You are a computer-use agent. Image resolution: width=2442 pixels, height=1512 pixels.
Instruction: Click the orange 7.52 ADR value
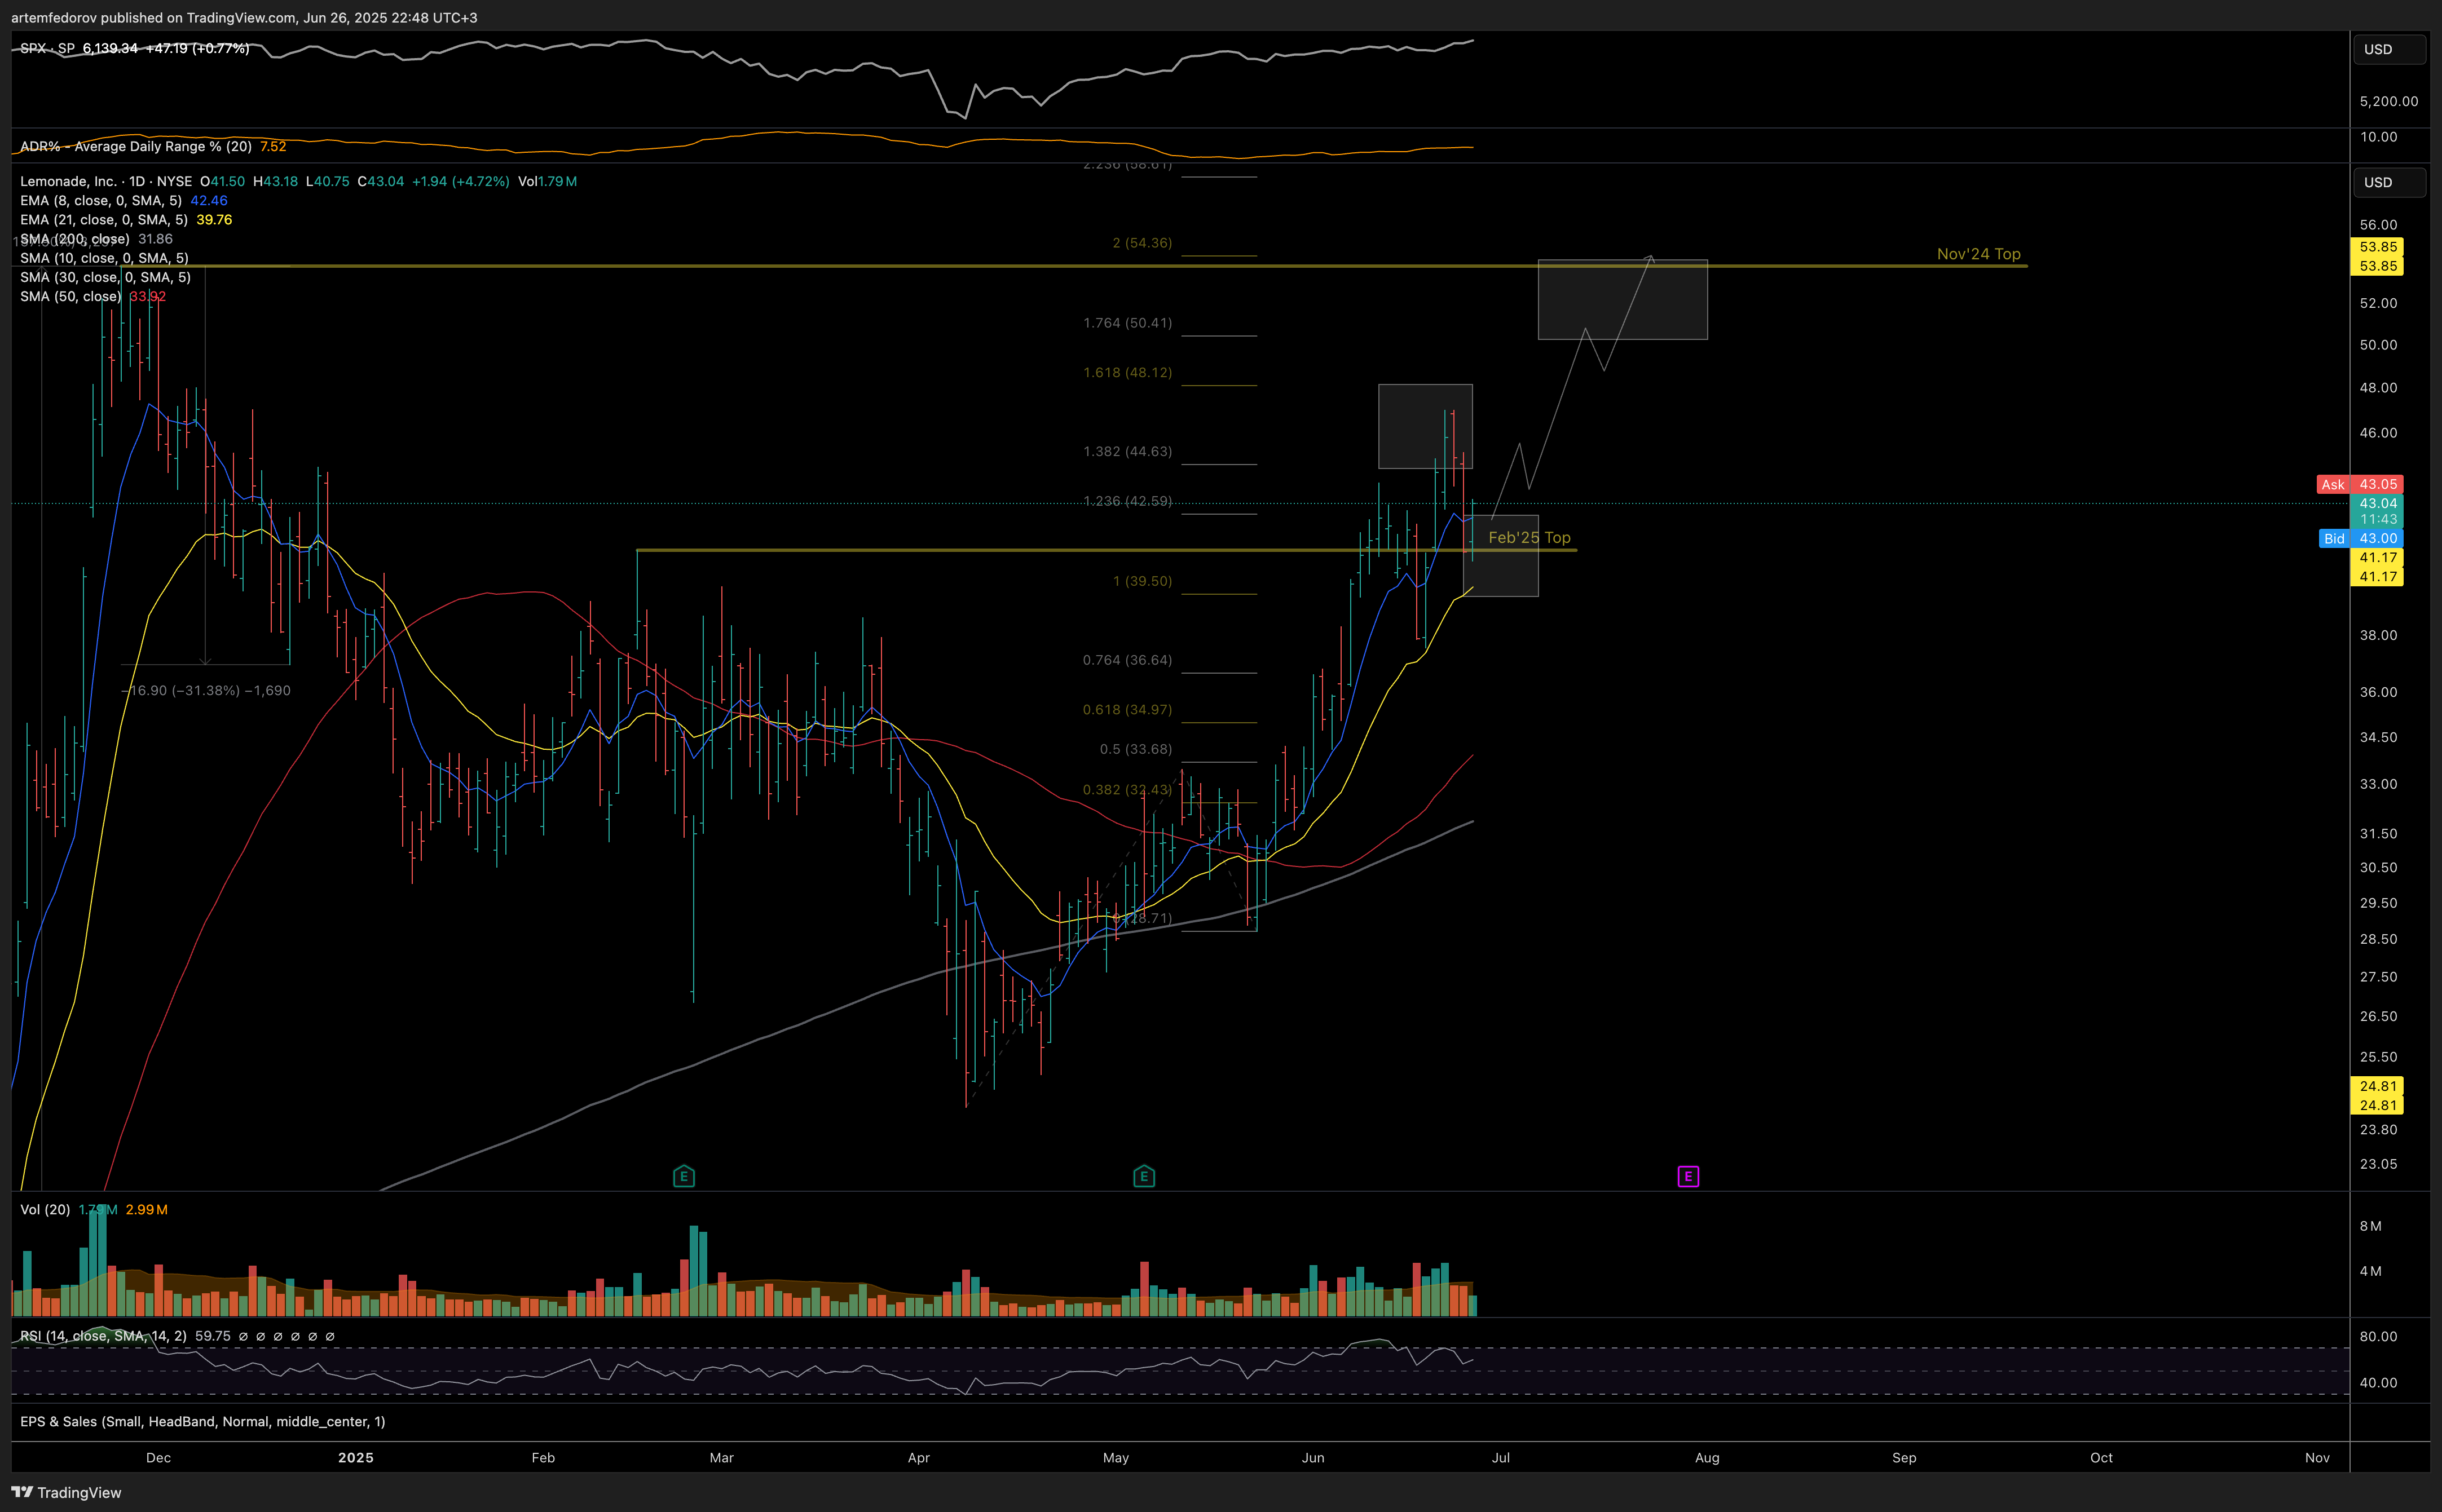(273, 146)
